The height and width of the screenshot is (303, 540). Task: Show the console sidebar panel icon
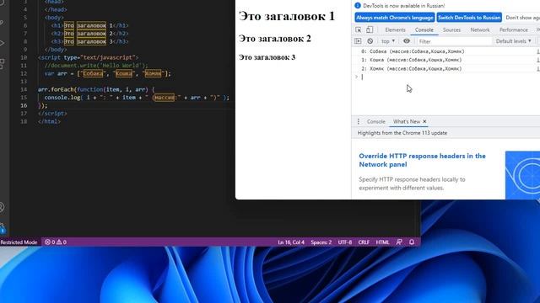click(358, 41)
